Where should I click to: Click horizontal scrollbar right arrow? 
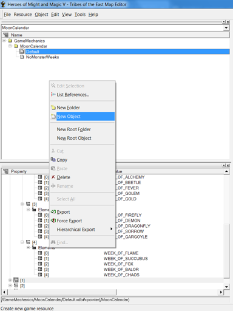221,292
